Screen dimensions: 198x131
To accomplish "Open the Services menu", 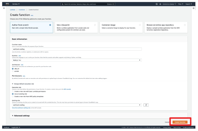I will (16, 4).
